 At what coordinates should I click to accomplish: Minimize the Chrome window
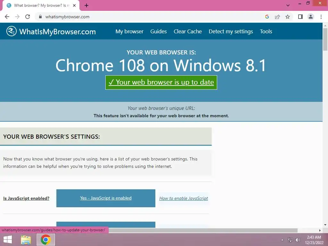coord(300,3)
